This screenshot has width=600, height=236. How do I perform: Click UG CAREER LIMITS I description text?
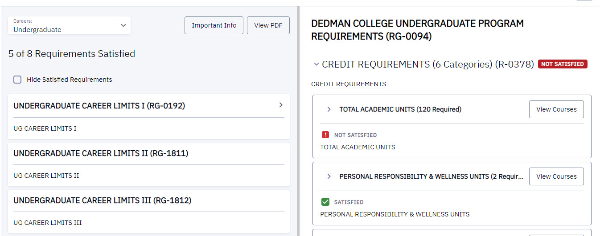(x=45, y=128)
